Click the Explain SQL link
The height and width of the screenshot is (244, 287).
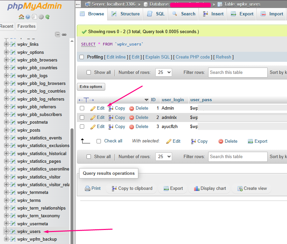click(158, 57)
